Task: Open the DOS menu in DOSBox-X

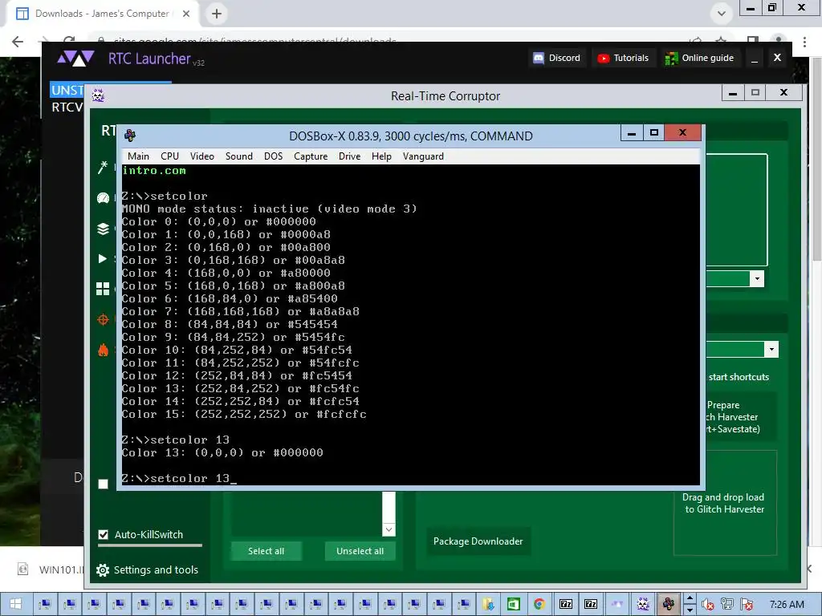Action: pos(273,156)
